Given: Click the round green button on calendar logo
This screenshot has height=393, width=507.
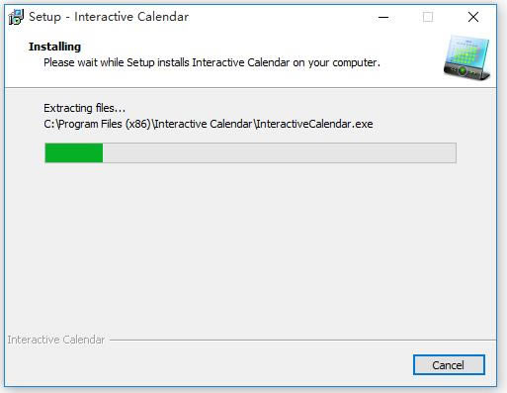Looking at the screenshot, I should click(463, 70).
